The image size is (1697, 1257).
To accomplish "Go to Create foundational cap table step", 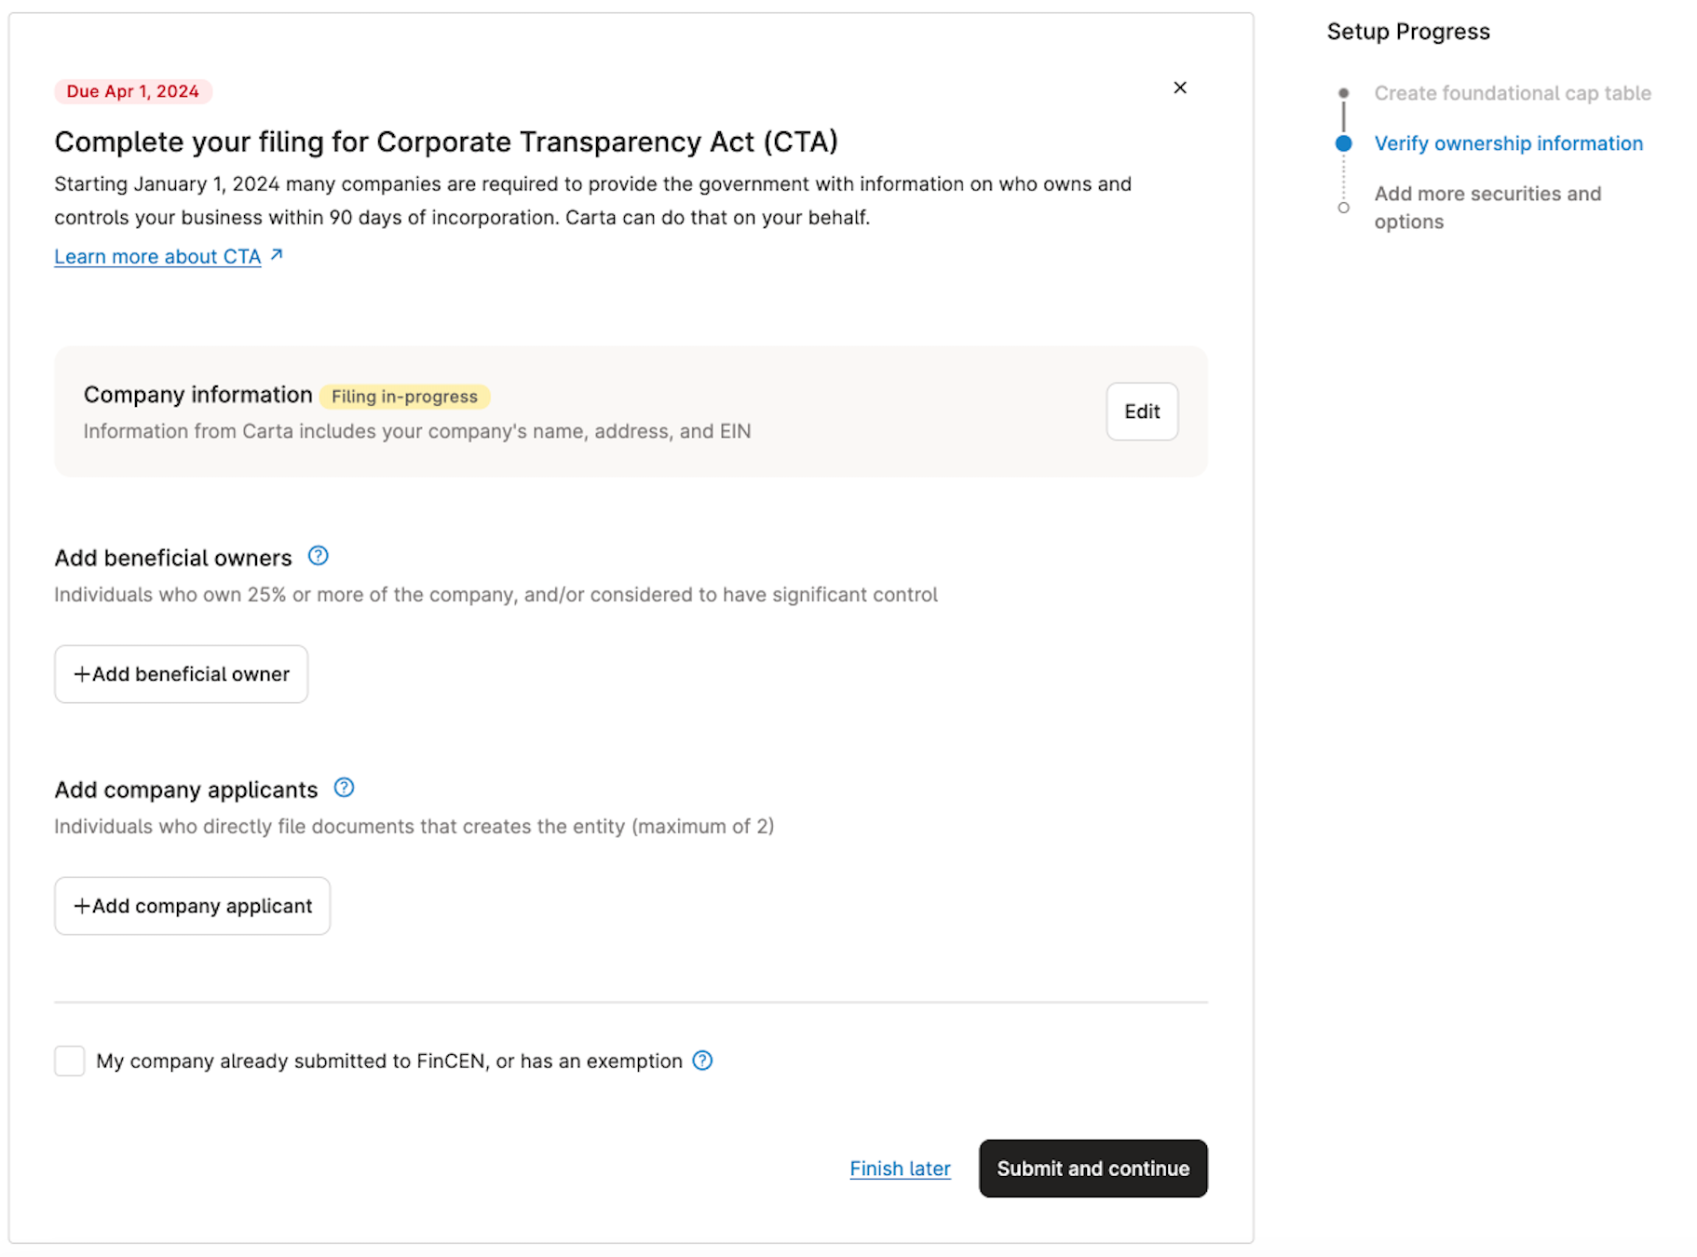I will pos(1512,93).
